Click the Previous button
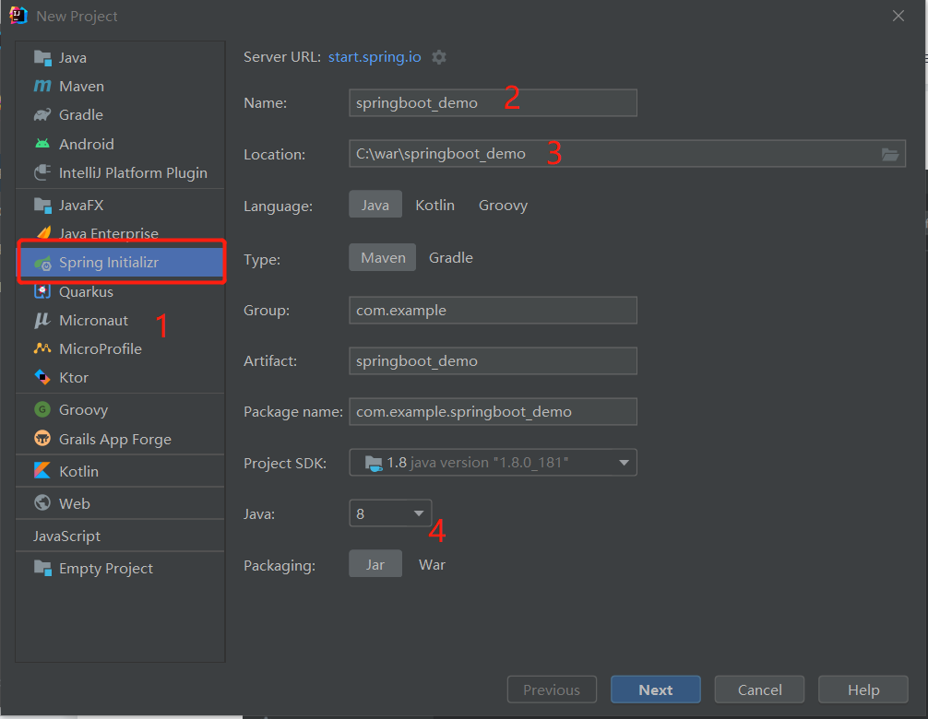The height and width of the screenshot is (719, 928). (552, 690)
